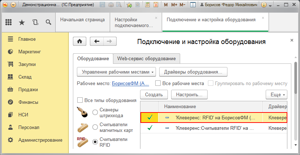Open the History scroll icon

[x=35, y=23]
